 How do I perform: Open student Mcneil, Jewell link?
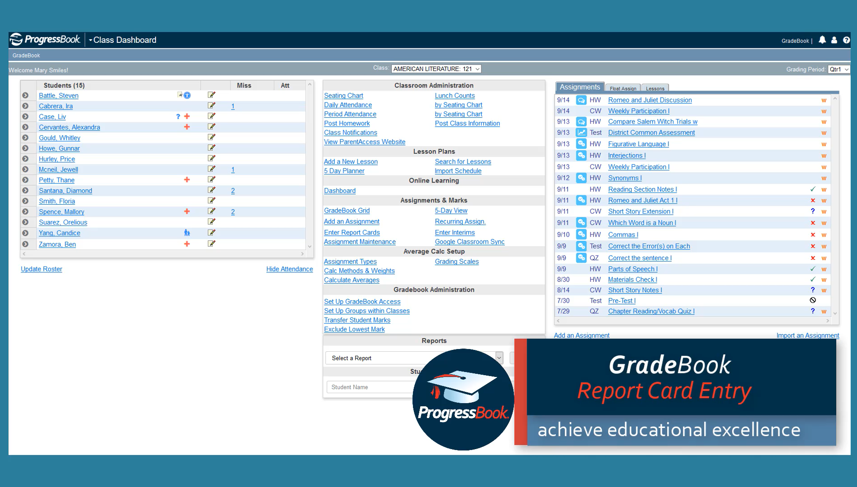coord(58,170)
